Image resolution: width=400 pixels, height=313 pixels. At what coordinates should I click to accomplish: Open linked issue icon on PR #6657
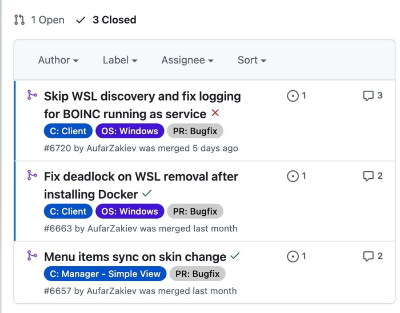point(293,256)
